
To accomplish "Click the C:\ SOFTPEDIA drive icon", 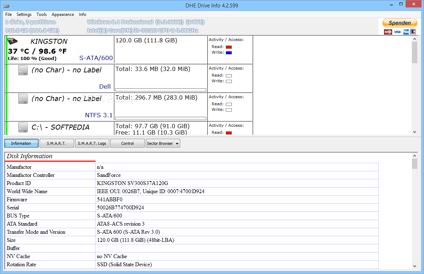I will tap(23, 127).
